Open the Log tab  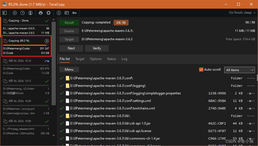click(x=124, y=59)
